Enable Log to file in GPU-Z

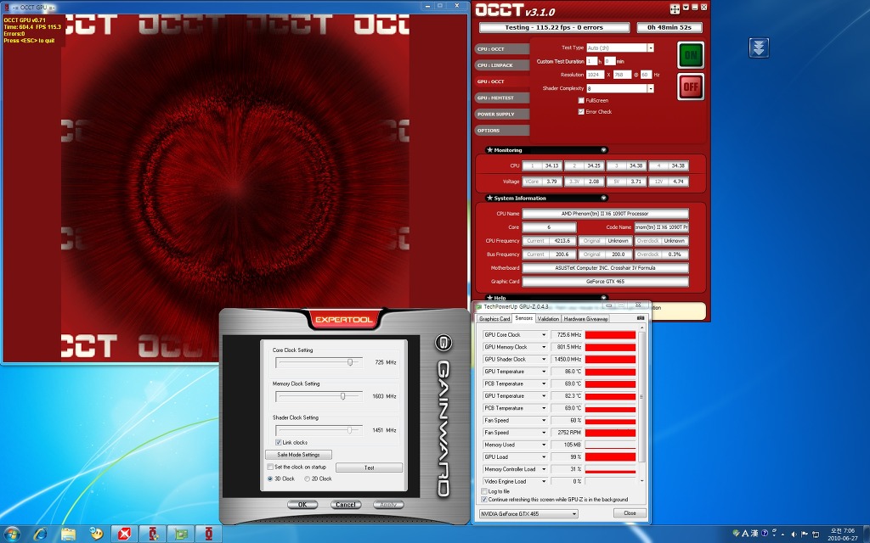pos(484,491)
